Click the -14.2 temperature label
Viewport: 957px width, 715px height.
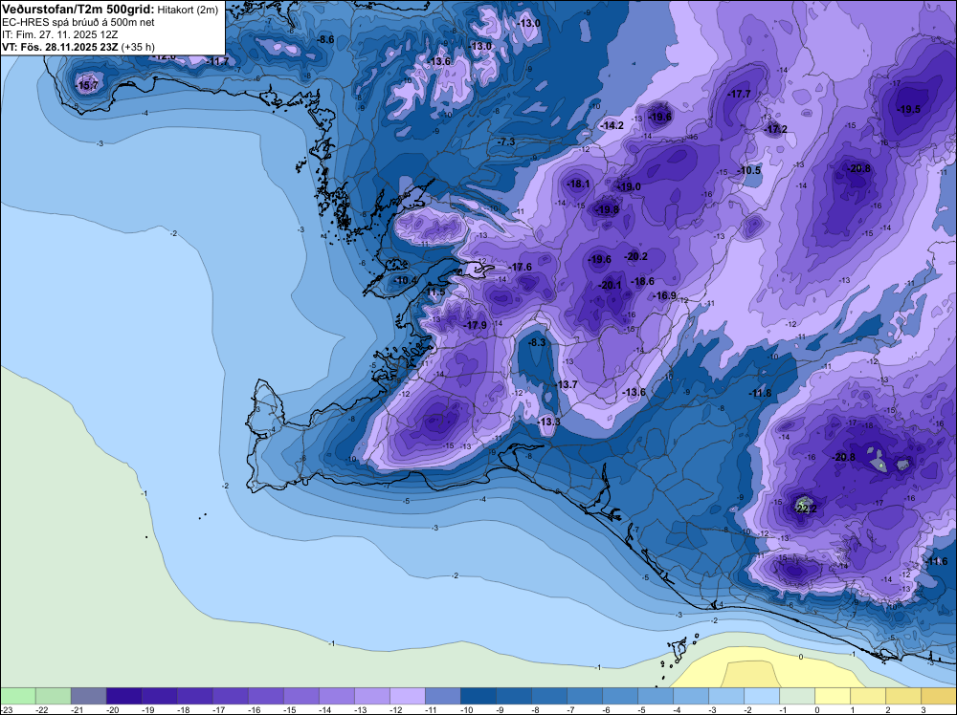pyautogui.click(x=612, y=125)
